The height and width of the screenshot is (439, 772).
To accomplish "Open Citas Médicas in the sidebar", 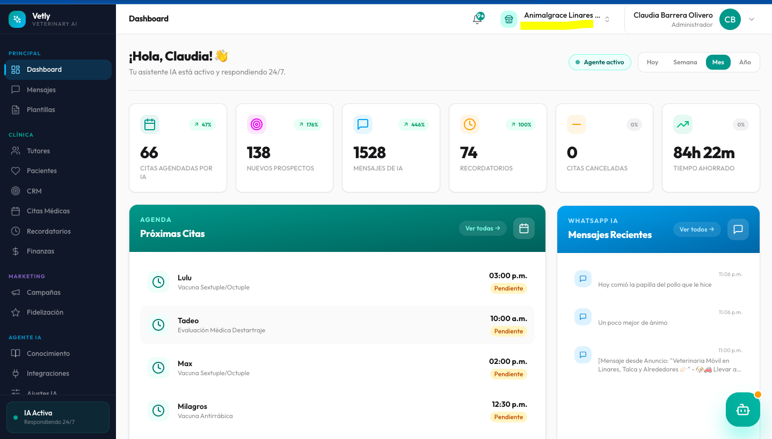I will [x=58, y=211].
